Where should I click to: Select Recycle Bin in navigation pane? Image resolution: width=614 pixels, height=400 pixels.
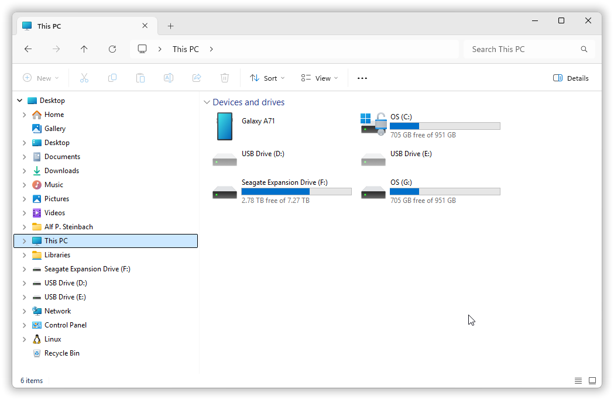(x=61, y=353)
